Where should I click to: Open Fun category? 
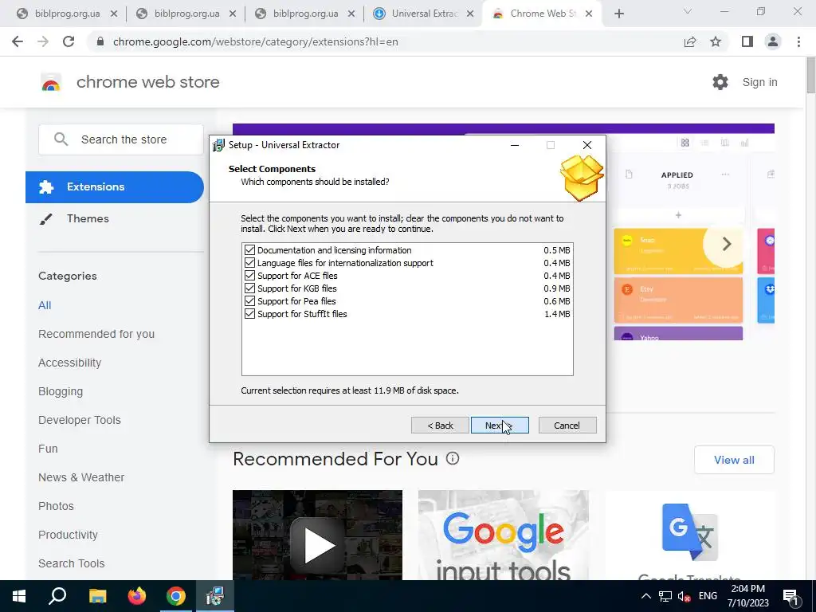[x=48, y=449]
